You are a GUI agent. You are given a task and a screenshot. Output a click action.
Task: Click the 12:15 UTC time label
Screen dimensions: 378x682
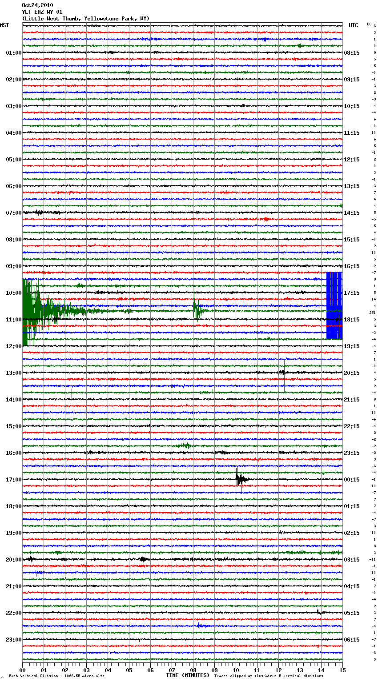tap(352, 160)
